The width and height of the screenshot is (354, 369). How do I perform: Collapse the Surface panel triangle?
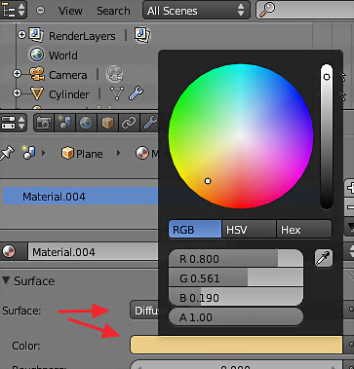click(6, 280)
